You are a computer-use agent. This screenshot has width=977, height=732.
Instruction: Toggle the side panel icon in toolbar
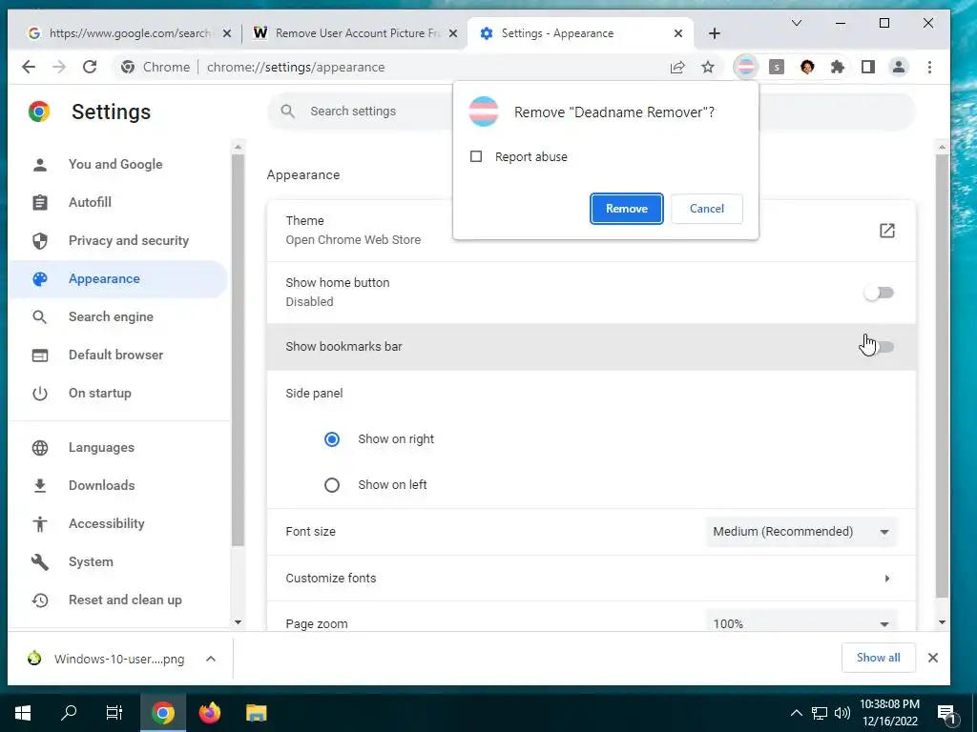[868, 67]
